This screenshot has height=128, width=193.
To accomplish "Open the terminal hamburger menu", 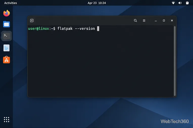I will click(x=144, y=21).
